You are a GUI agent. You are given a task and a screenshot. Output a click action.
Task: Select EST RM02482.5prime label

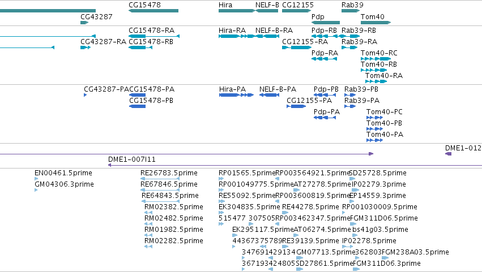[x=174, y=218]
